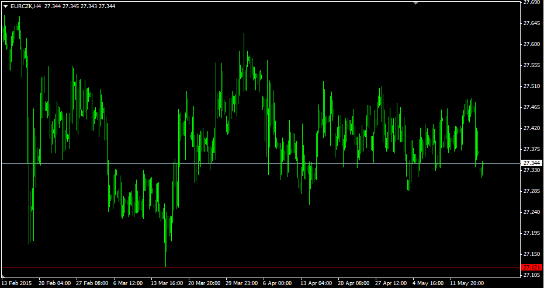Click the 27.690 price axis label
The width and height of the screenshot is (544, 288).
[531, 2]
